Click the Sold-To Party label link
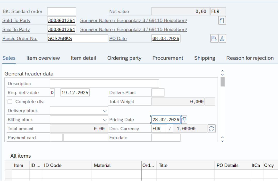This screenshot has width=278, height=181. (16, 21)
